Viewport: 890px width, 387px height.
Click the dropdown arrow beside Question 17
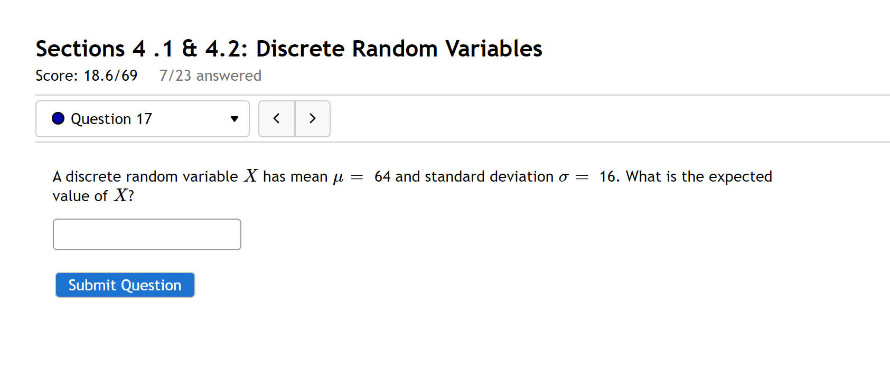click(235, 119)
